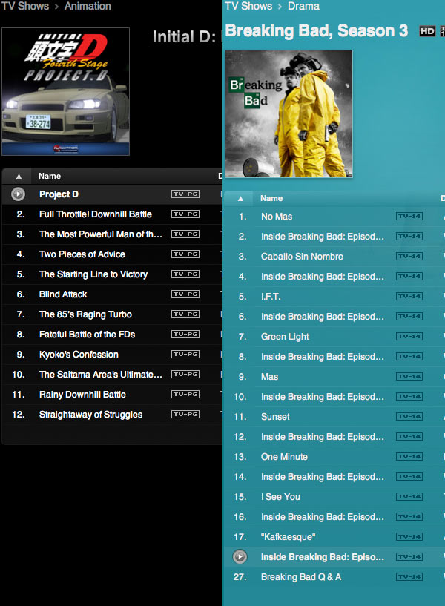This screenshot has height=606, width=445.
Task: Open Breaking Bad Season 3 cover artwork
Action: pyautogui.click(x=289, y=113)
